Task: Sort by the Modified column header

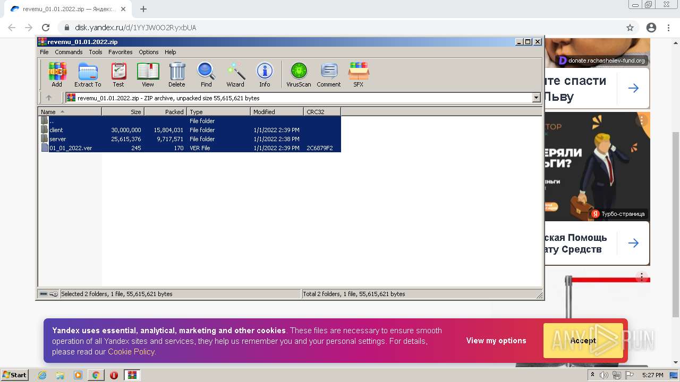Action: click(277, 111)
